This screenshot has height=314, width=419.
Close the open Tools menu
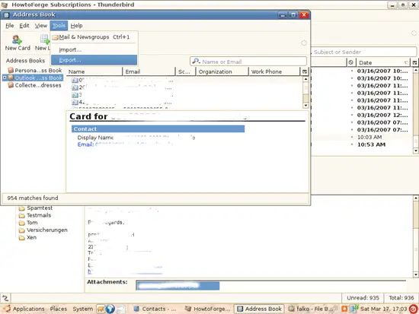(59, 26)
